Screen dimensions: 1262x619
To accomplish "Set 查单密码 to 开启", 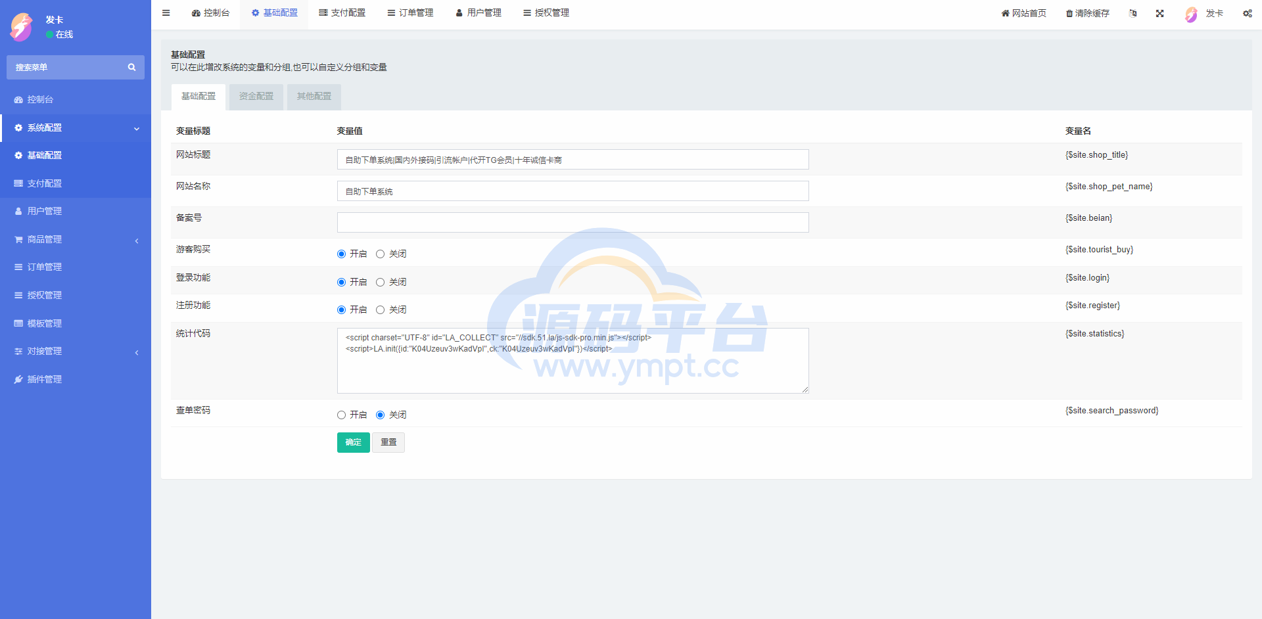I will (x=341, y=415).
